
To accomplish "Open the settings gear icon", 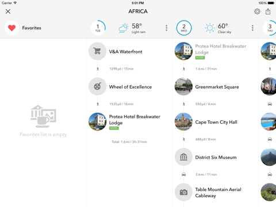I will (257, 11).
